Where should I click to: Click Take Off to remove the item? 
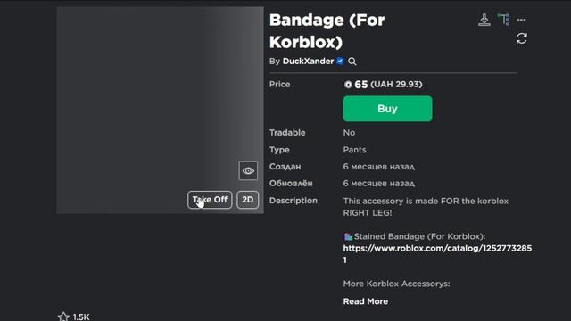click(x=210, y=200)
